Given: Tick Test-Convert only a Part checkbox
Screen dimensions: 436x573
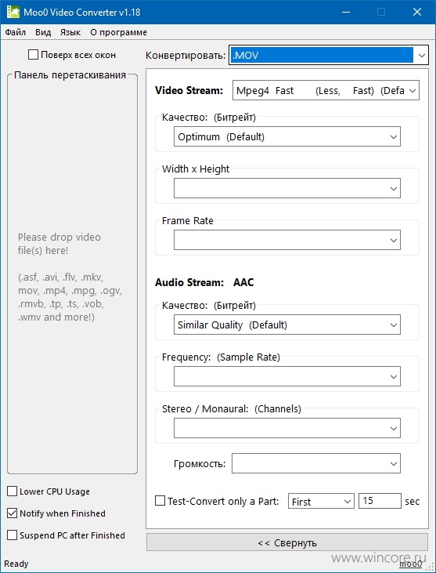Looking at the screenshot, I should [160, 501].
